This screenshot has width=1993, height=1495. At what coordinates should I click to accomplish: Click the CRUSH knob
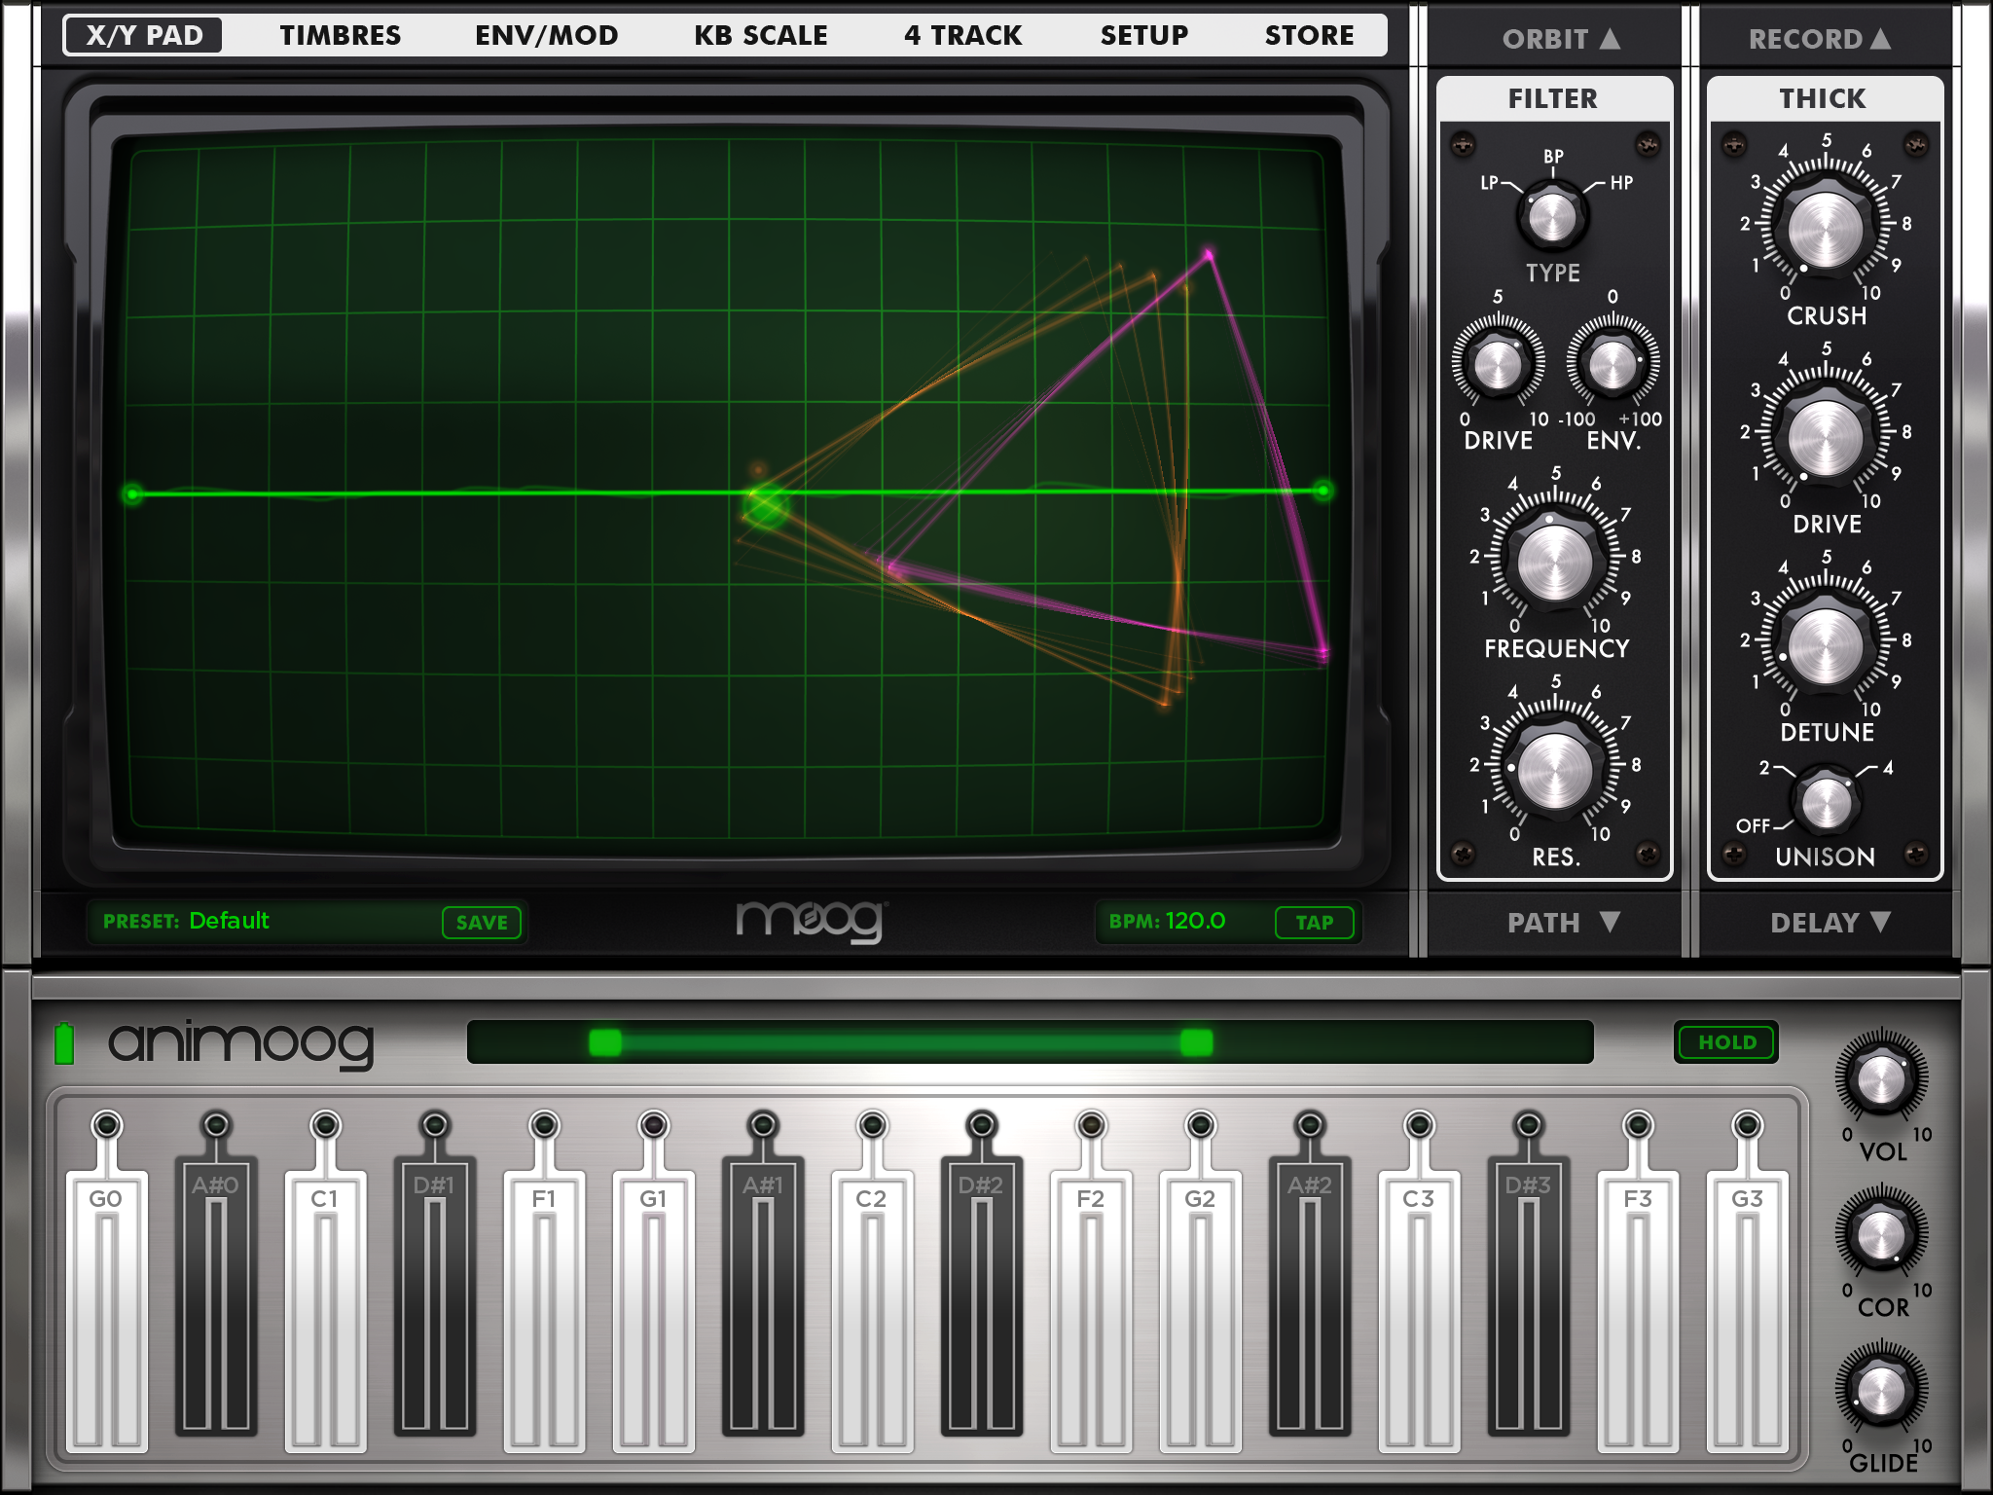(x=1825, y=231)
